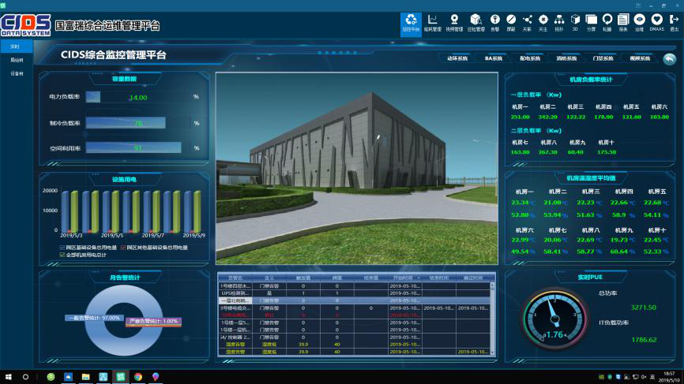Click the 机房二 load value 342.20
The image size is (684, 384).
(548, 117)
